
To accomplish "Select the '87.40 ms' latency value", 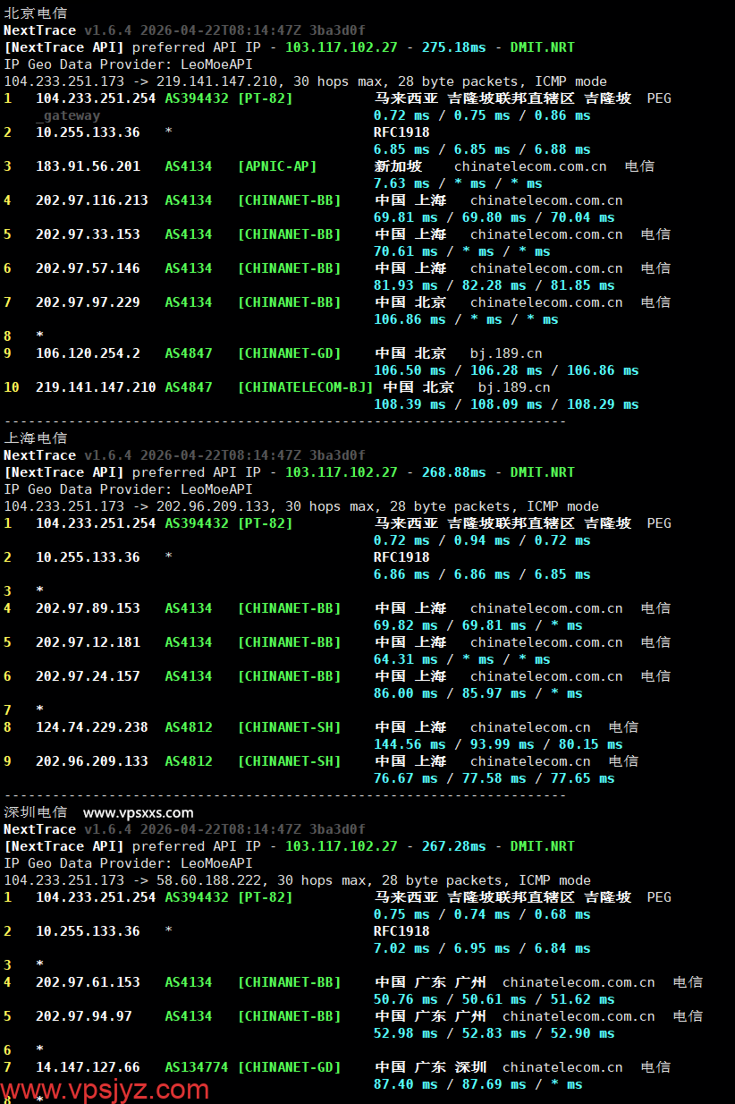I will tap(406, 1084).
